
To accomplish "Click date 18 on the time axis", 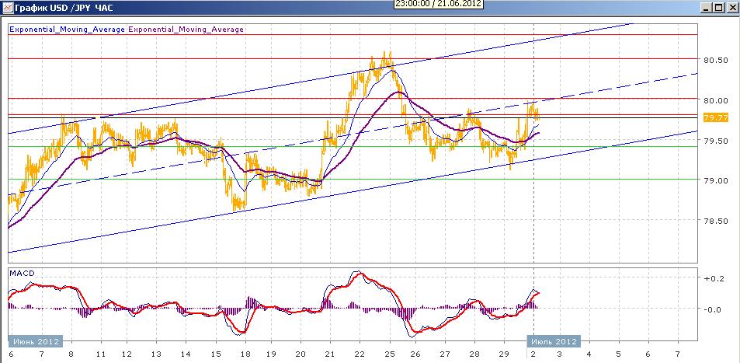I will point(244,354).
